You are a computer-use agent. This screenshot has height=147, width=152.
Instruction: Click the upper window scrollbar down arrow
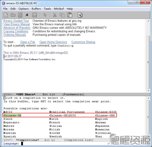click(148, 91)
